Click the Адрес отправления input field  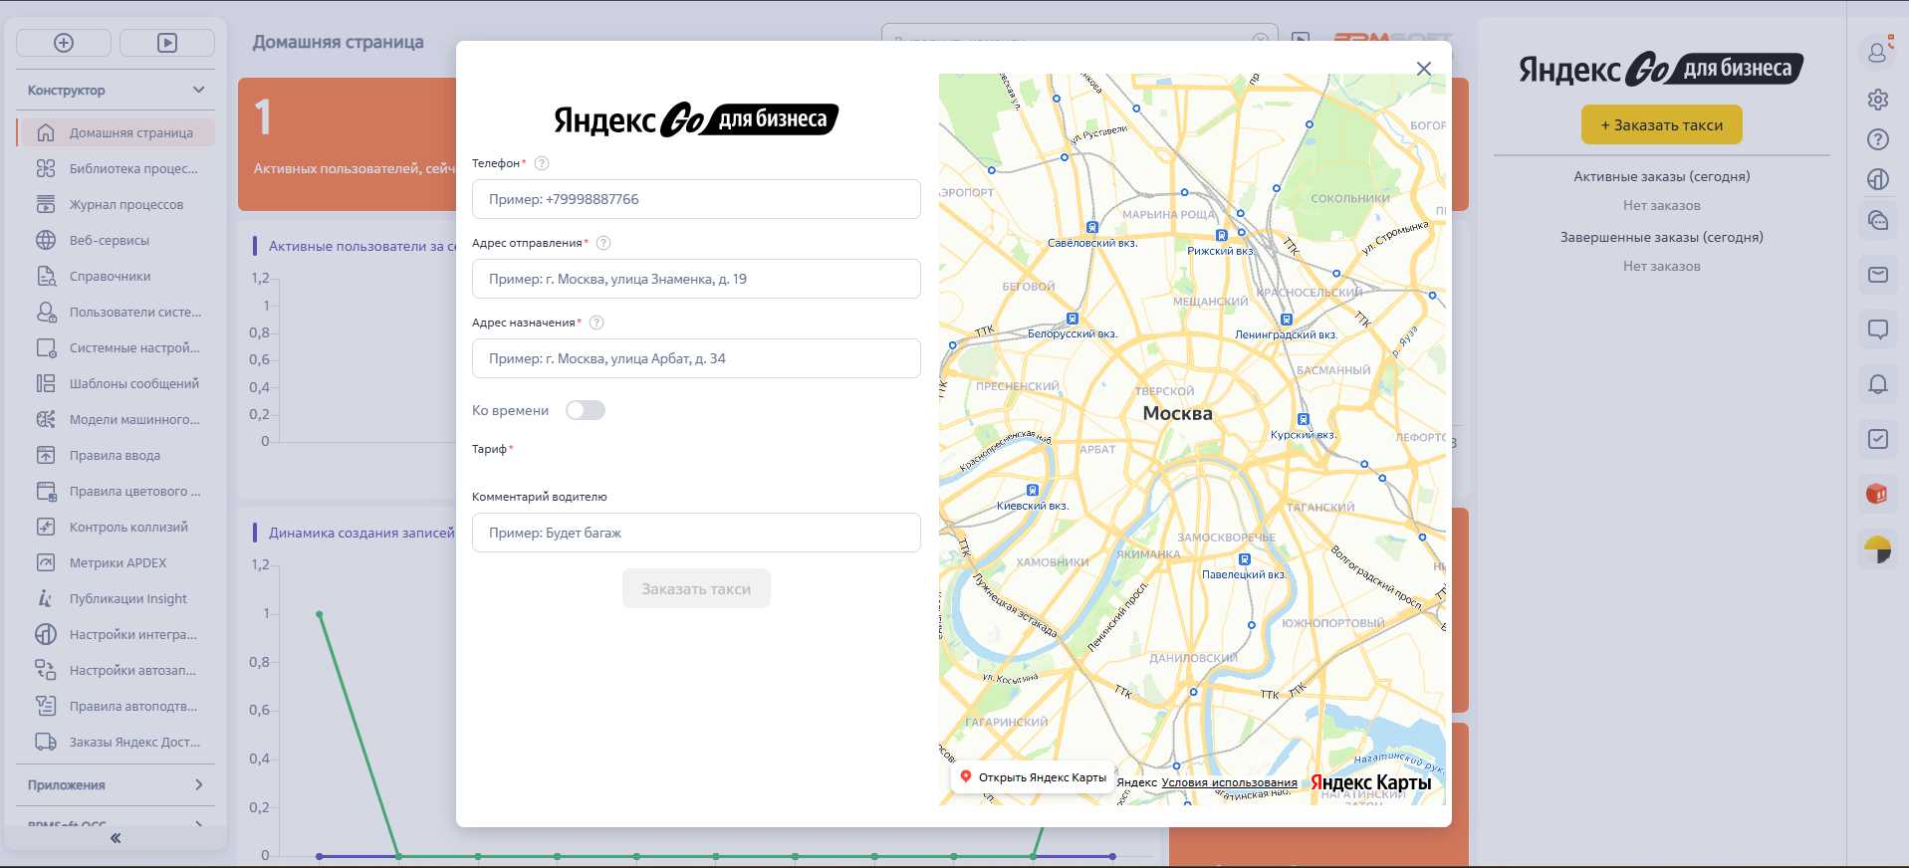(x=696, y=279)
